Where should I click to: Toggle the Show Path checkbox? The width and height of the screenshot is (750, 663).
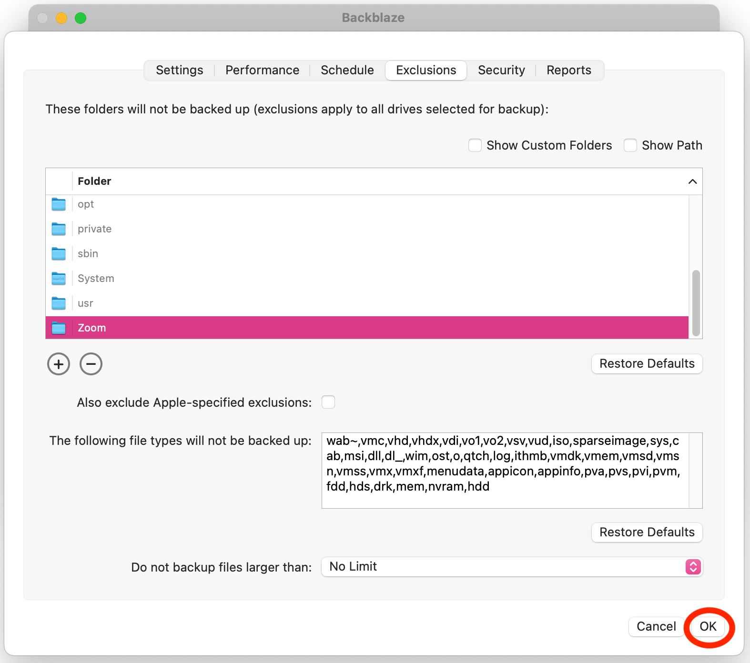pyautogui.click(x=630, y=145)
